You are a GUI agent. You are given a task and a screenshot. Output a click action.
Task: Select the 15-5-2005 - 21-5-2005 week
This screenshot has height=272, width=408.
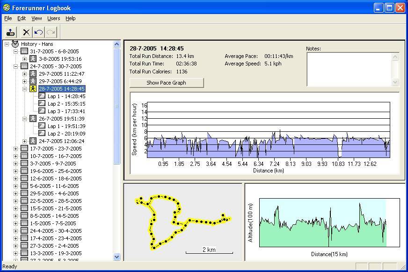56,208
